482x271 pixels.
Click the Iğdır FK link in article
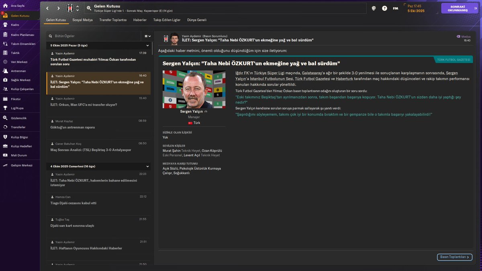coord(242,73)
